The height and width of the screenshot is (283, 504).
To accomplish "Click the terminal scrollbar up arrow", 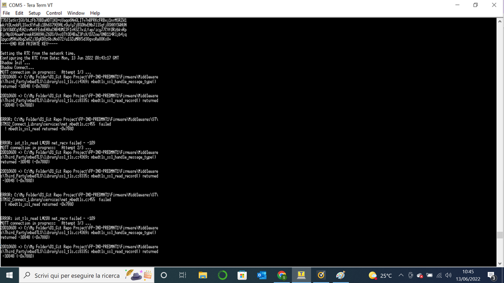I will point(499,21).
